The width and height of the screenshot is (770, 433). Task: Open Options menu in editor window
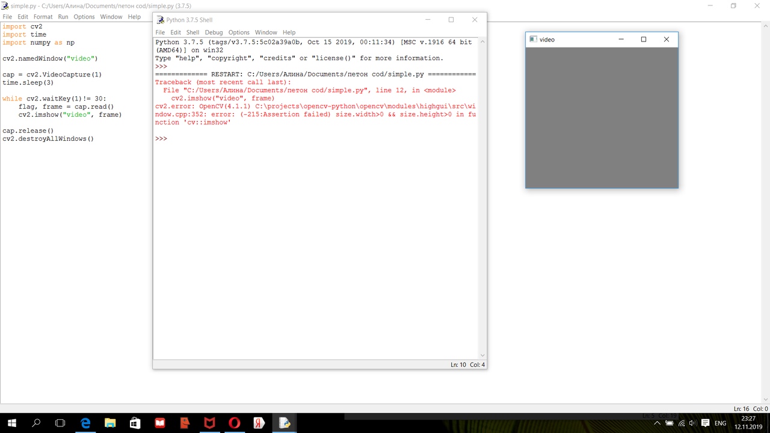[84, 17]
